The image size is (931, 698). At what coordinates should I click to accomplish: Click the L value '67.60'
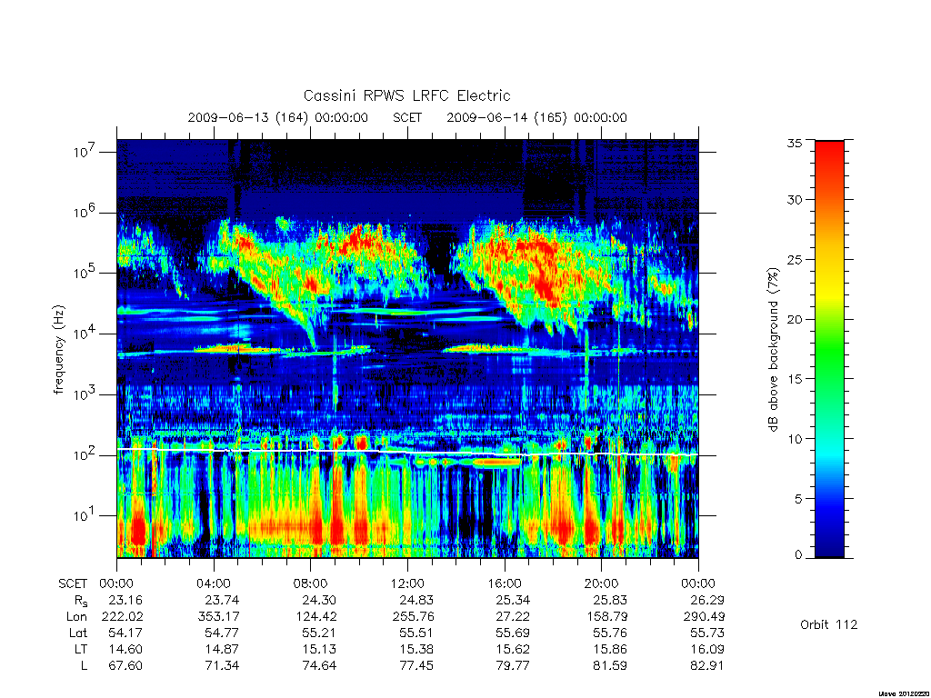[x=125, y=666]
